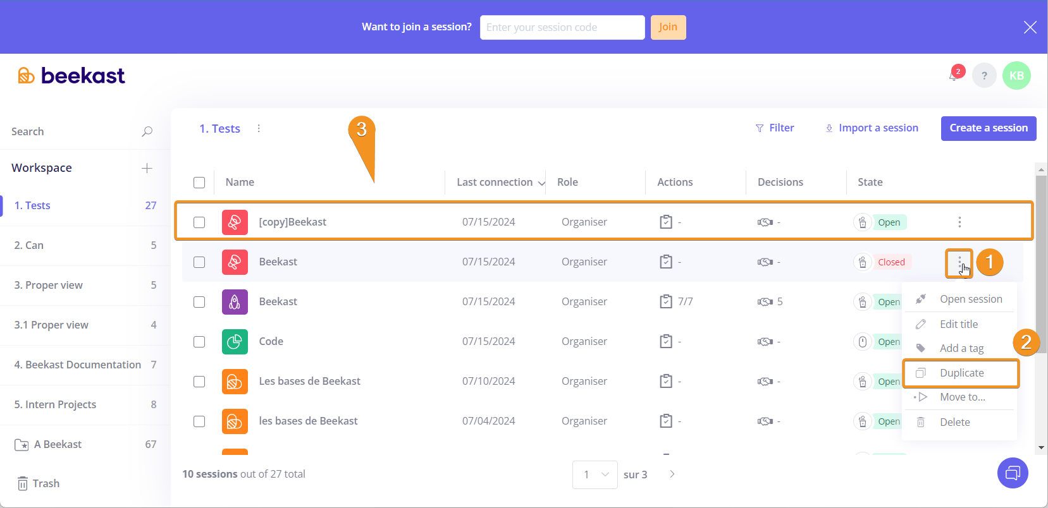This screenshot has height=508, width=1048.
Task: Click the green chart icon of Code session
Action: pyautogui.click(x=235, y=341)
